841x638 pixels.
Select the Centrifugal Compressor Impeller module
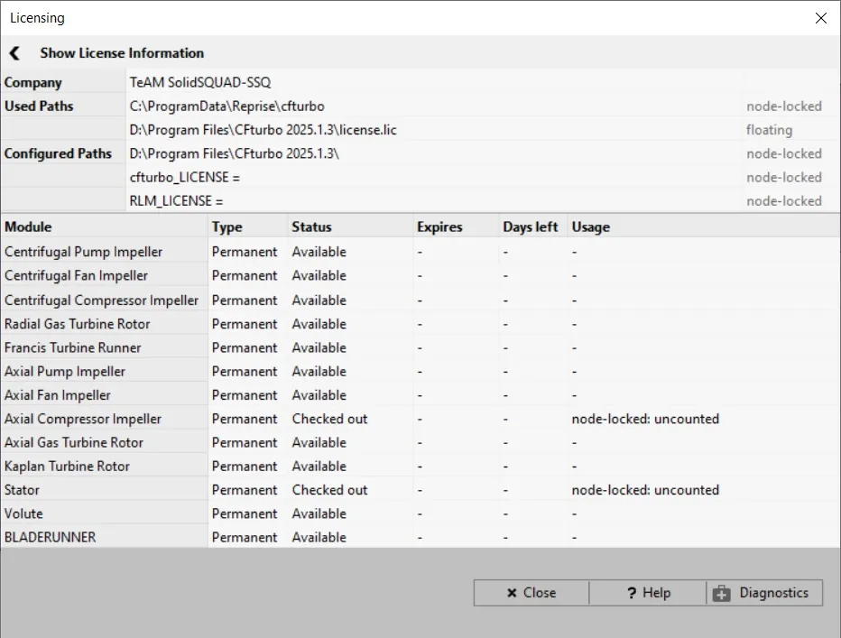[101, 301]
